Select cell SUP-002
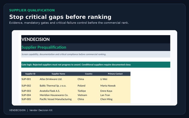The height and width of the screenshot is (118, 189). tap(26, 85)
